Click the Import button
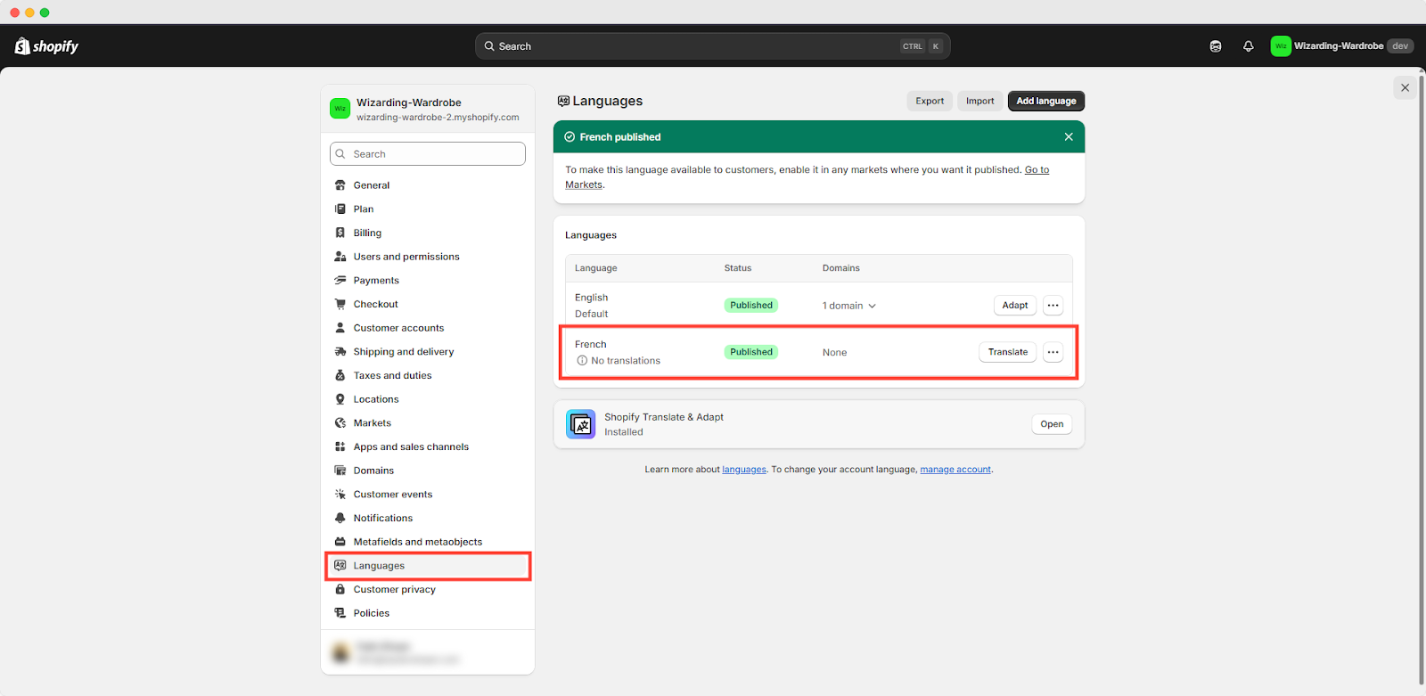 (979, 101)
